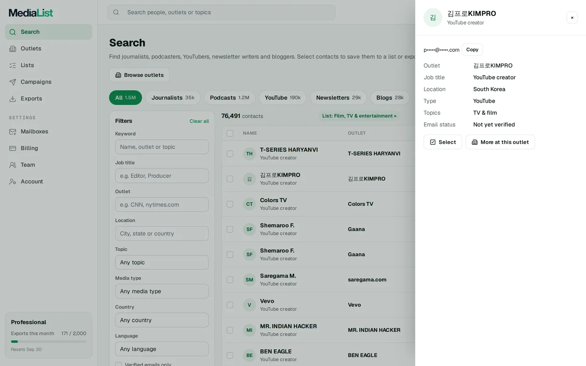
Task: Switch to the Journalists 35k tab
Action: 173,98
